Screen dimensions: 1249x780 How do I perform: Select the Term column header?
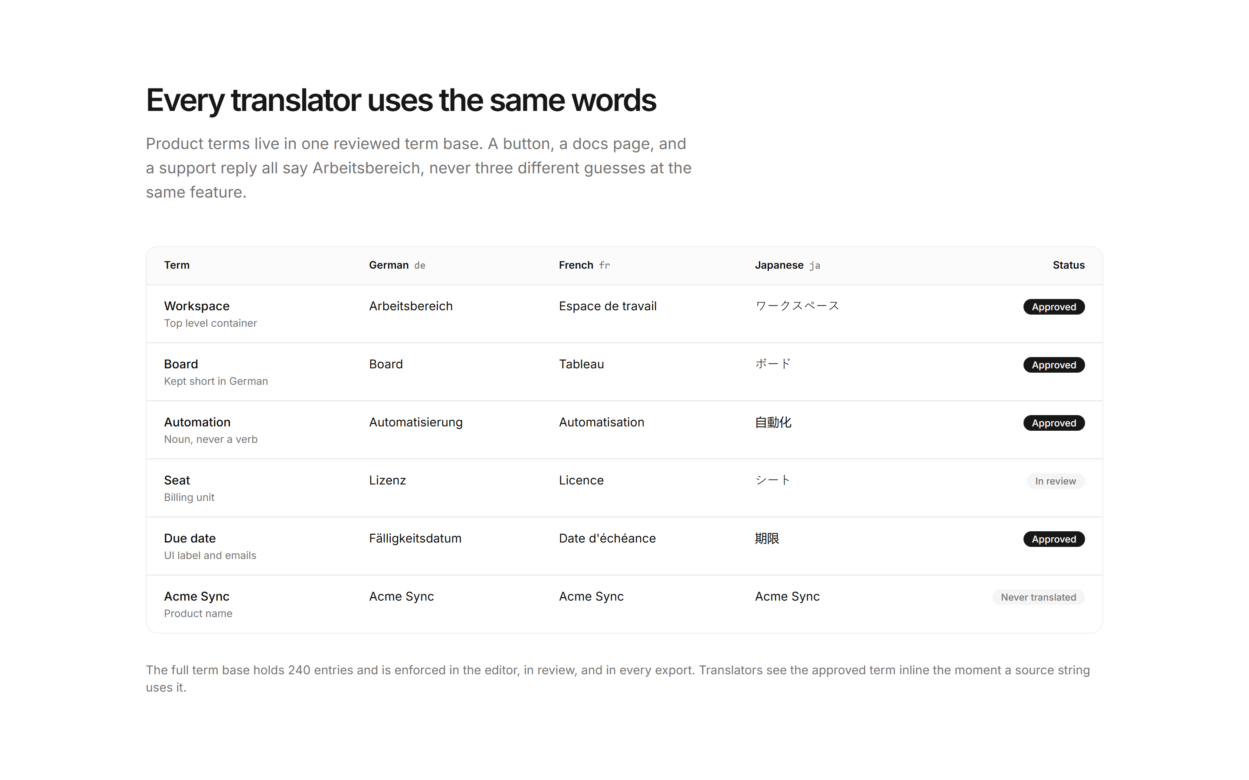point(177,265)
